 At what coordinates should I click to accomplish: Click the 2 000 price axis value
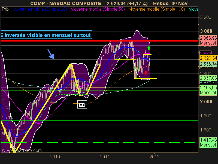pyautogui.click(x=206, y=102)
